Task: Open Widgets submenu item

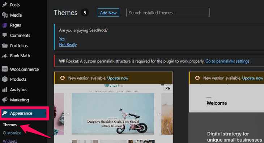Action: click(10, 141)
